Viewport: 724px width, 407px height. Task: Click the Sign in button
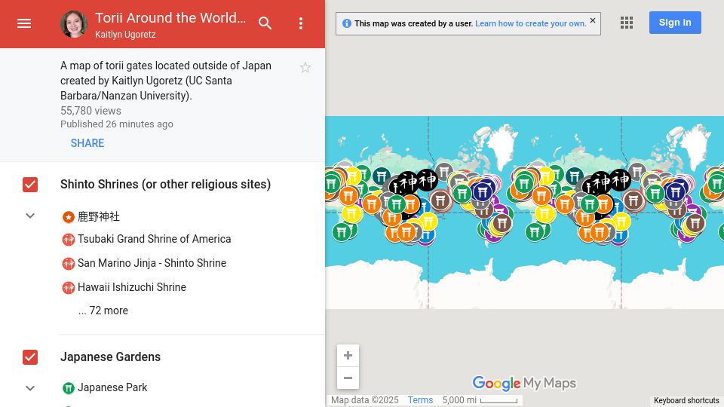pos(675,23)
